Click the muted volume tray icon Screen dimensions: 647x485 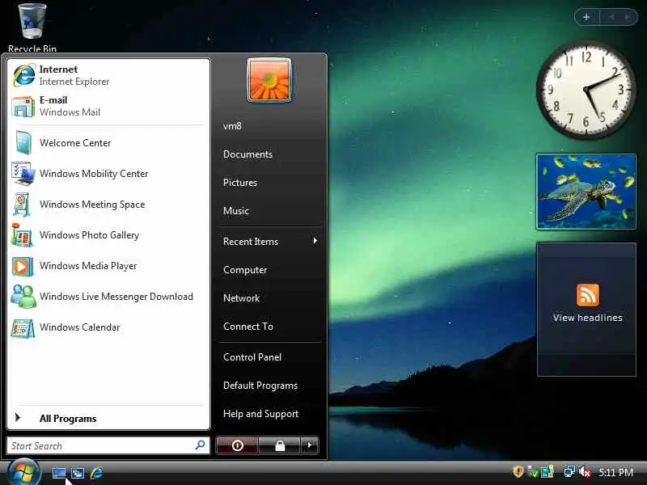584,471
